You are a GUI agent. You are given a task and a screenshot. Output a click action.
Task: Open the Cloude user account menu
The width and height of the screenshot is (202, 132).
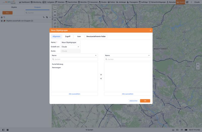click(197, 2)
